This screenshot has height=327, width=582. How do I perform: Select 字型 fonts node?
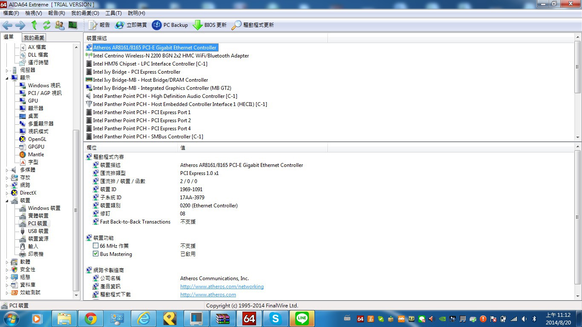[x=33, y=162]
